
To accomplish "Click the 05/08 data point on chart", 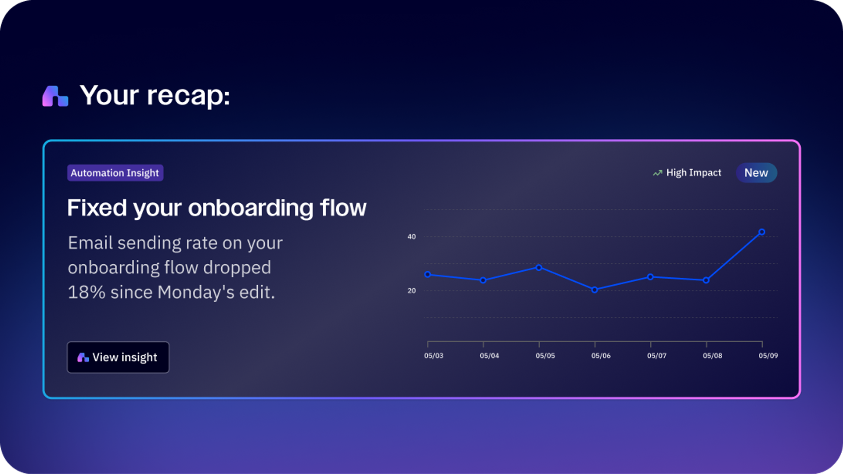I will [706, 280].
